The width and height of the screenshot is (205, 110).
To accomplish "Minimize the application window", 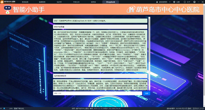I will 199,2.
